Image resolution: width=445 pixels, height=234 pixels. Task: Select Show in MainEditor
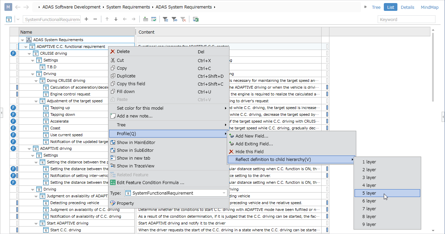pyautogui.click(x=169, y=142)
